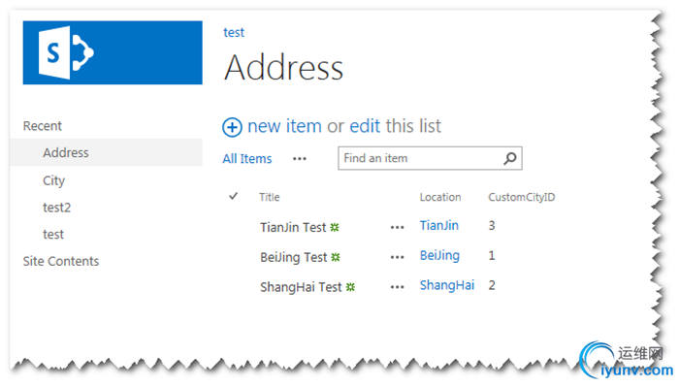This screenshot has width=679, height=386.
Task: Click the plus icon for new item
Action: point(232,128)
